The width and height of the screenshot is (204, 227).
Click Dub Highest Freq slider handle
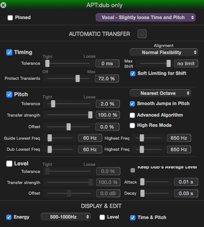(142, 149)
